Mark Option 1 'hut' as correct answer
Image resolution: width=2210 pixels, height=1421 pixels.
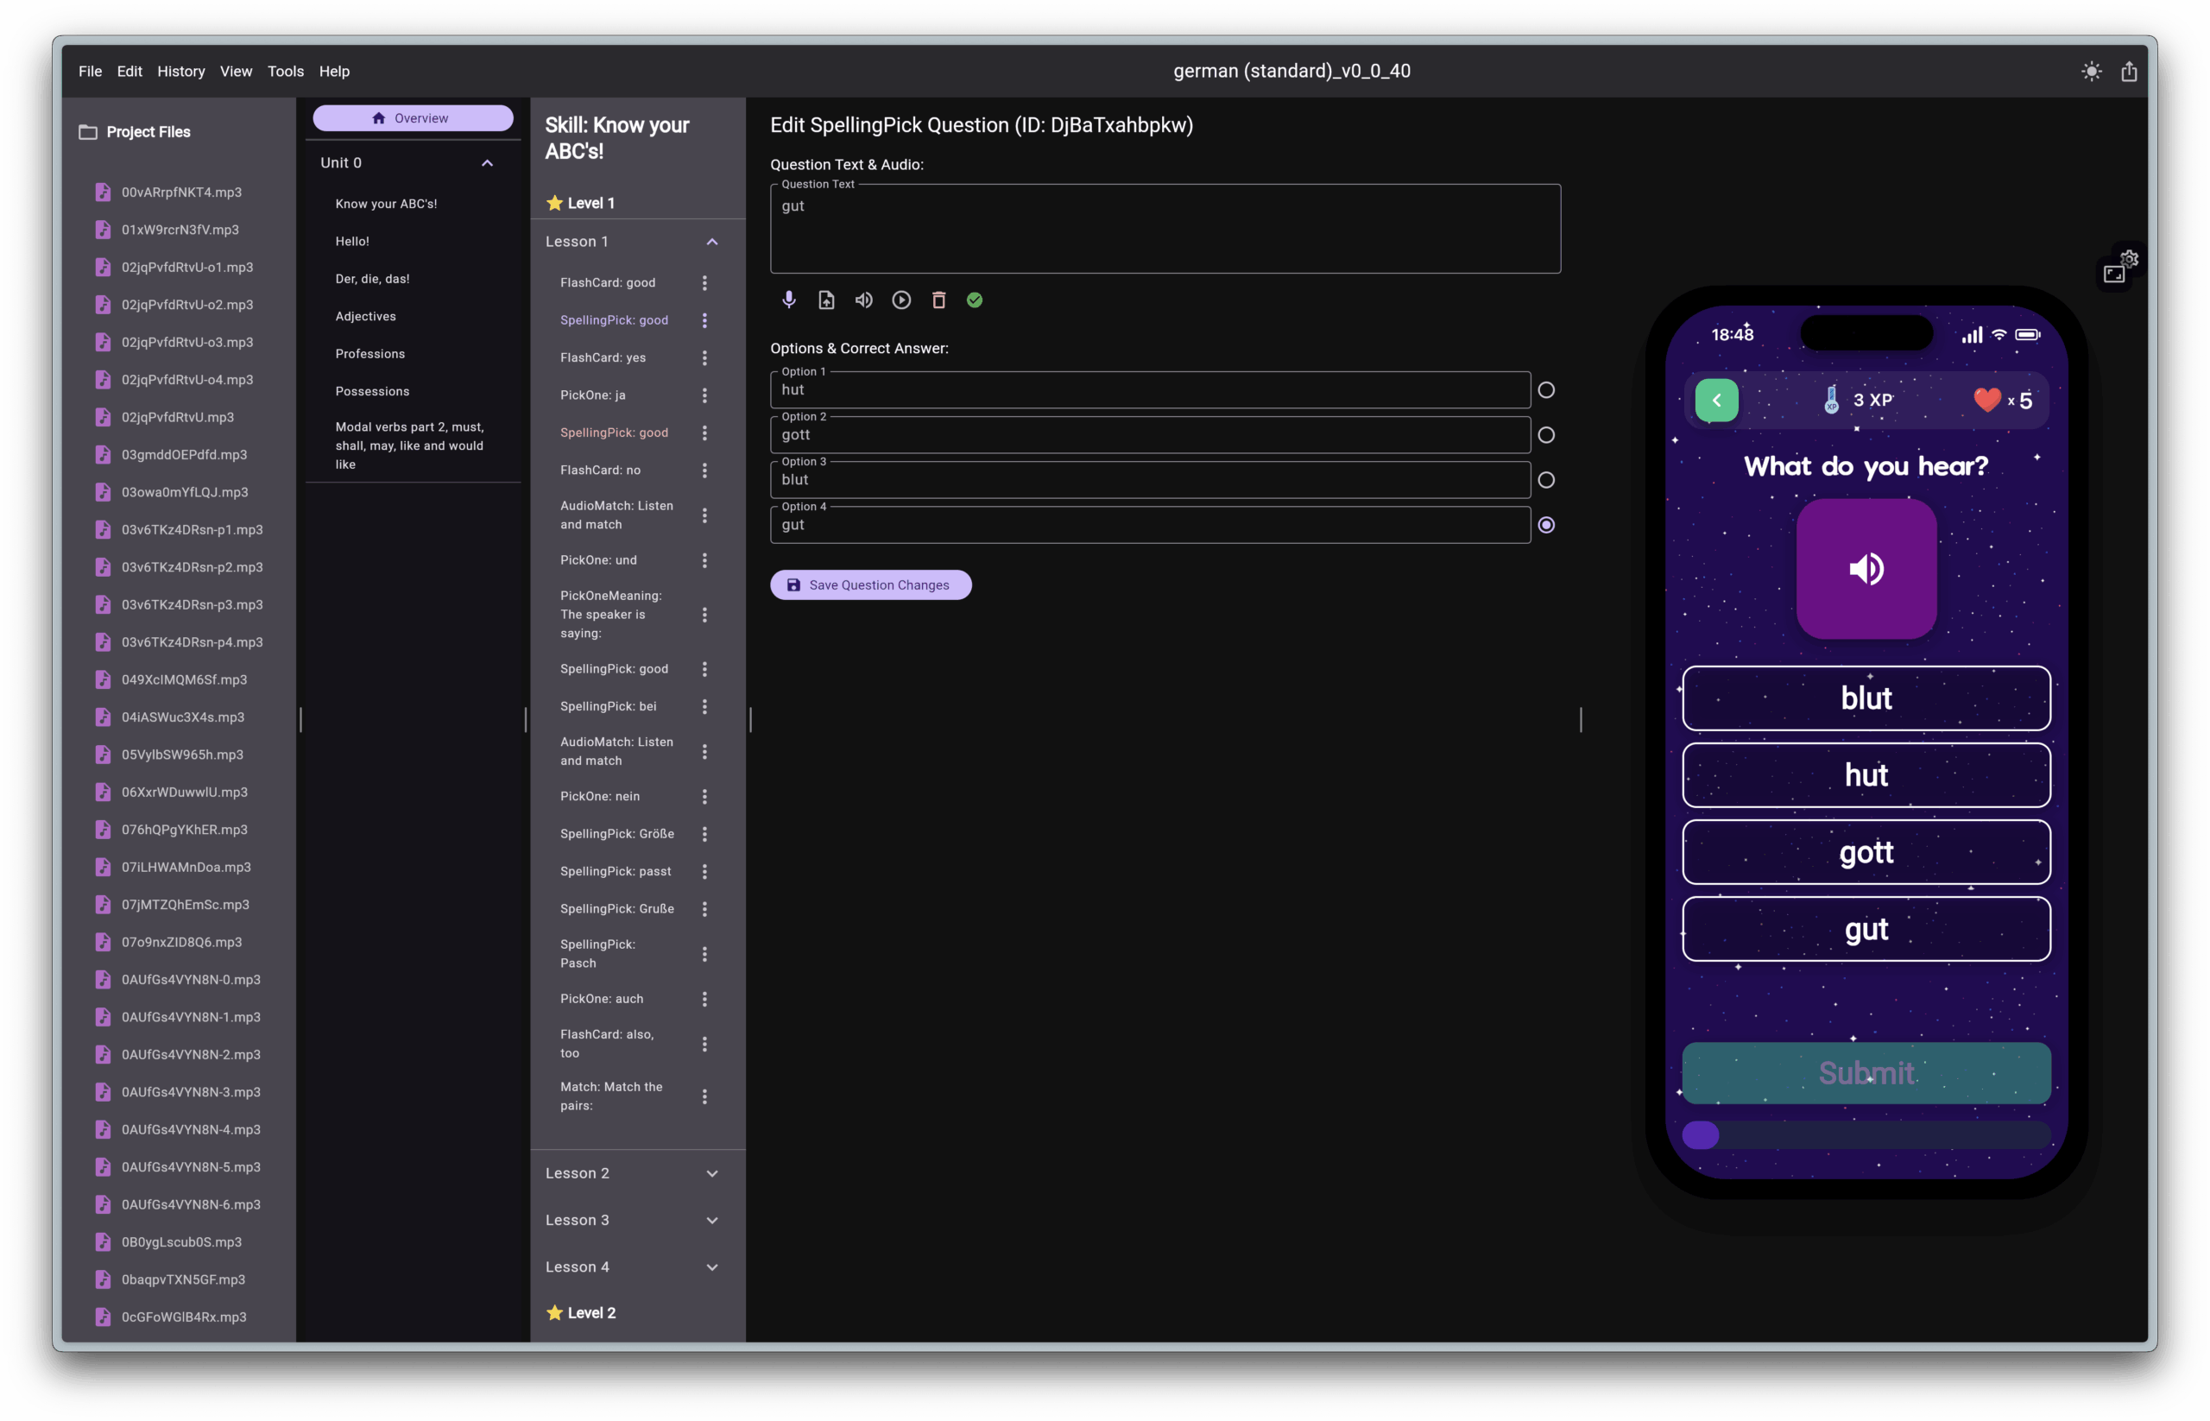pos(1546,390)
